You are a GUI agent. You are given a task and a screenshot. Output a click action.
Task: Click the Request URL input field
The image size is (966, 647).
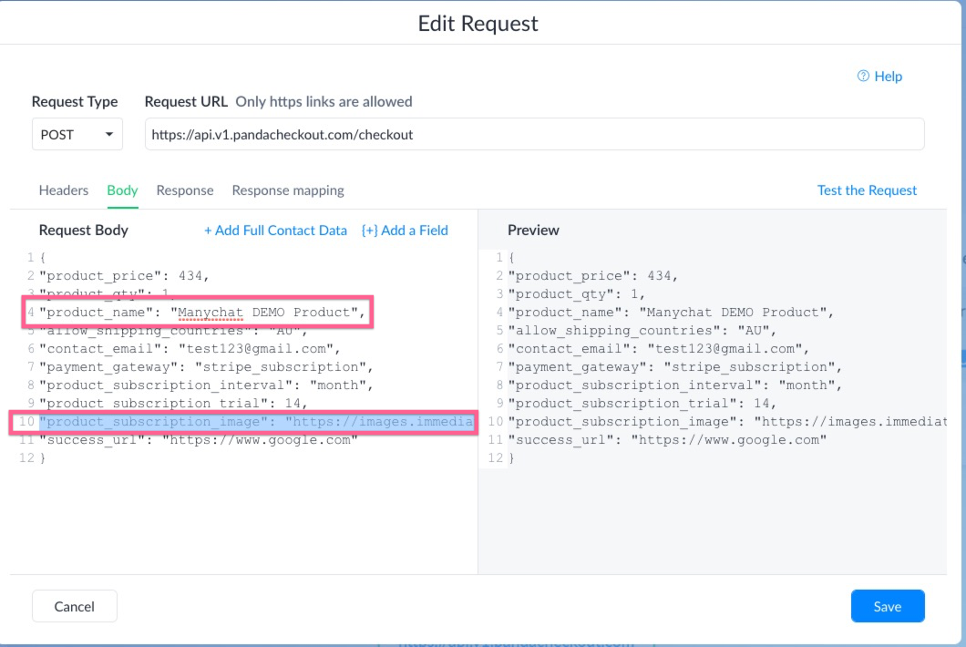pyautogui.click(x=534, y=134)
